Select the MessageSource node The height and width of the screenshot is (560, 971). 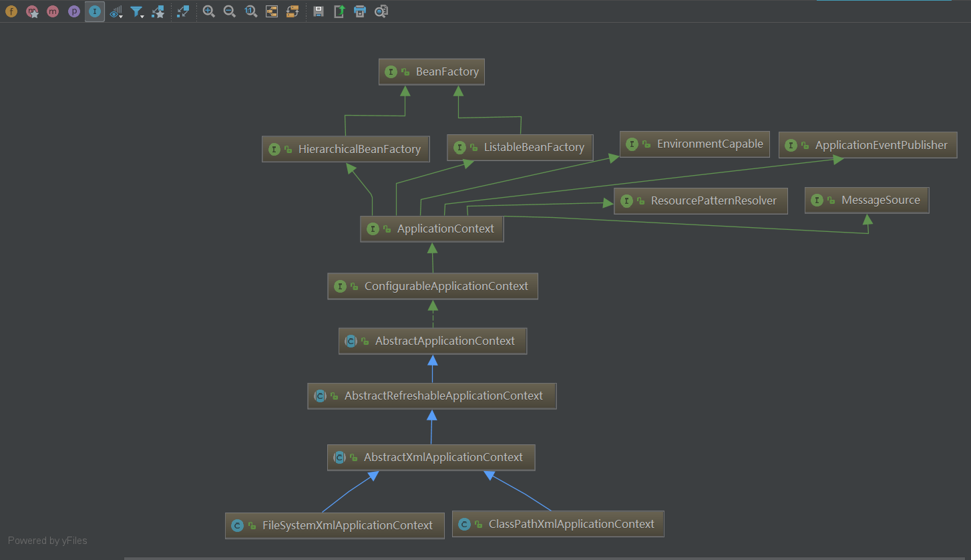(867, 200)
